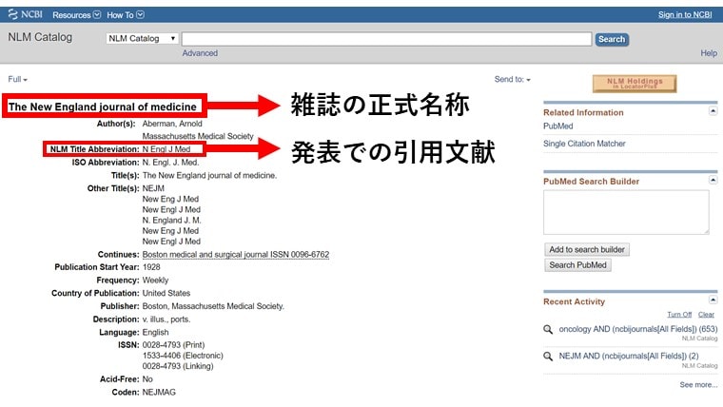The width and height of the screenshot is (723, 407).
Task: Click Country value United States
Action: coord(166,293)
